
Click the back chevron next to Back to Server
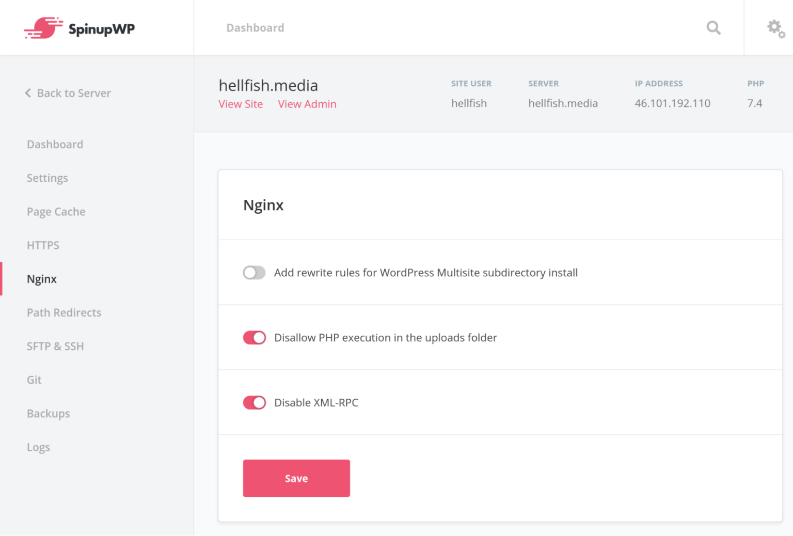(28, 93)
